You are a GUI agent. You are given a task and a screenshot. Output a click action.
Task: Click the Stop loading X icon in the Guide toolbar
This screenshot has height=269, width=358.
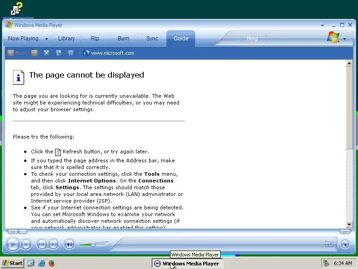(47, 53)
